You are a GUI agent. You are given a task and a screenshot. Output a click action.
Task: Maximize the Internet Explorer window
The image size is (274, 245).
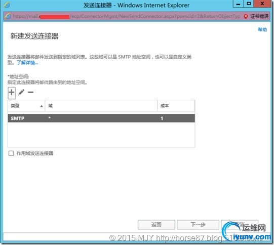click(249, 4)
